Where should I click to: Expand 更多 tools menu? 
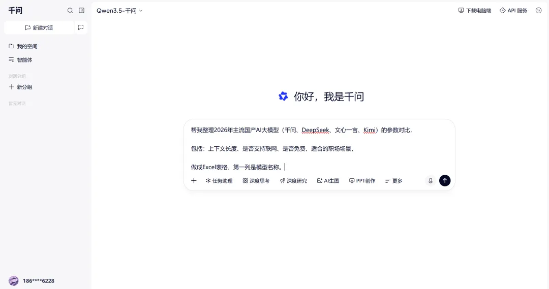pyautogui.click(x=393, y=181)
